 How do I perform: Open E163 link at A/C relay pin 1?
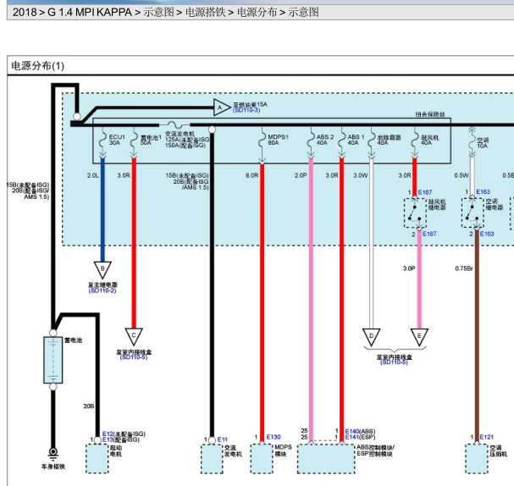click(483, 191)
